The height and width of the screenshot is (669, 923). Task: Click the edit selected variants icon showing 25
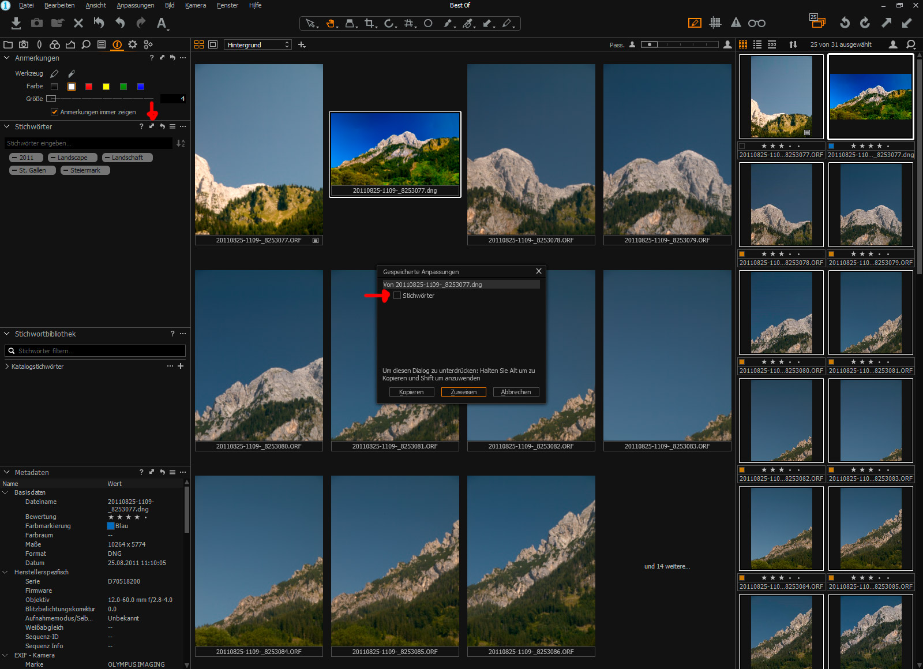(x=817, y=21)
